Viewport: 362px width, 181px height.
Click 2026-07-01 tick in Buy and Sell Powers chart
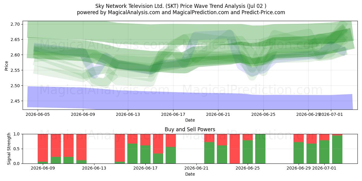(x=324, y=168)
